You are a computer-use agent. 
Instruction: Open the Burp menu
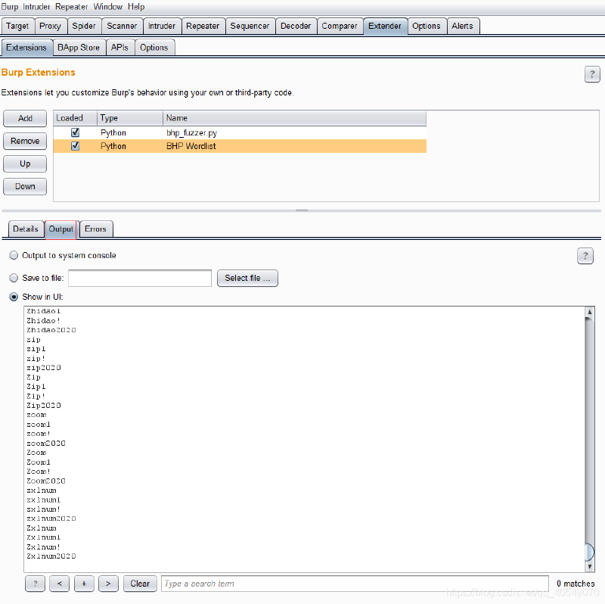coord(10,7)
